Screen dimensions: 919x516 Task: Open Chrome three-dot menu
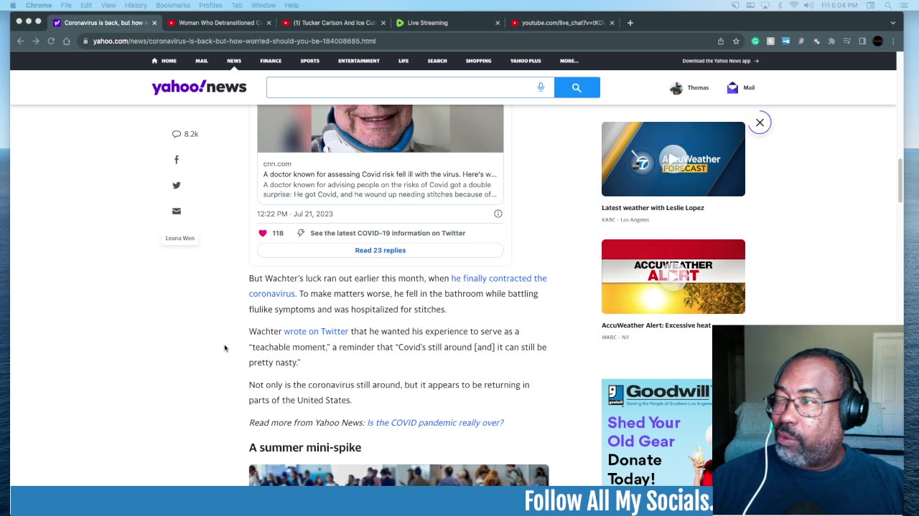click(893, 41)
